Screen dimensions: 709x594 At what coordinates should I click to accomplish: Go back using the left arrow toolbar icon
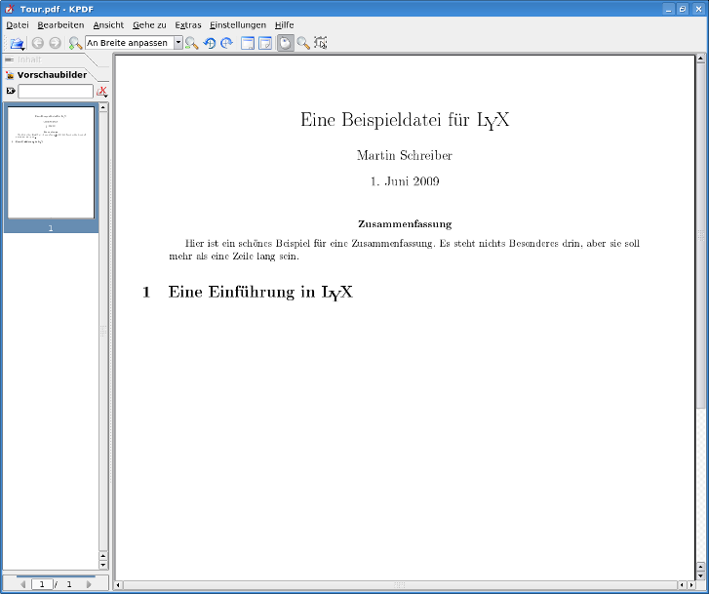click(x=38, y=43)
